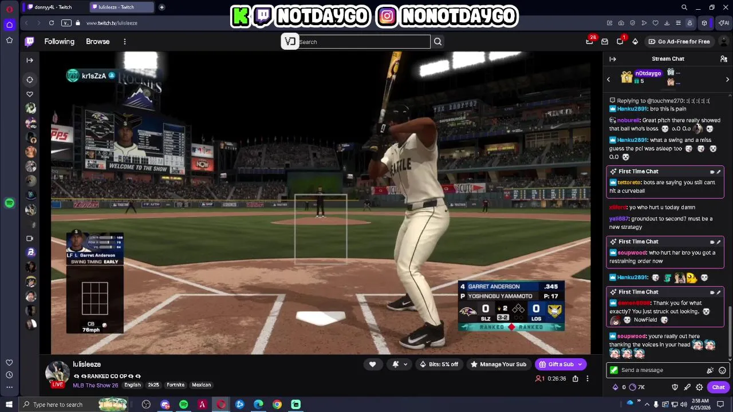This screenshot has width=733, height=412.
Task: Pin tettoreto's First Time Chat message
Action: [719, 172]
